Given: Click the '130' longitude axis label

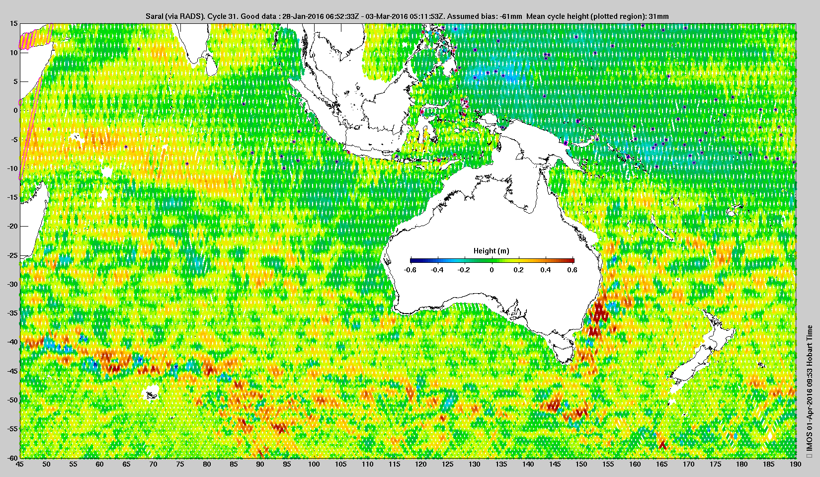Looking at the screenshot, I should point(474,464).
